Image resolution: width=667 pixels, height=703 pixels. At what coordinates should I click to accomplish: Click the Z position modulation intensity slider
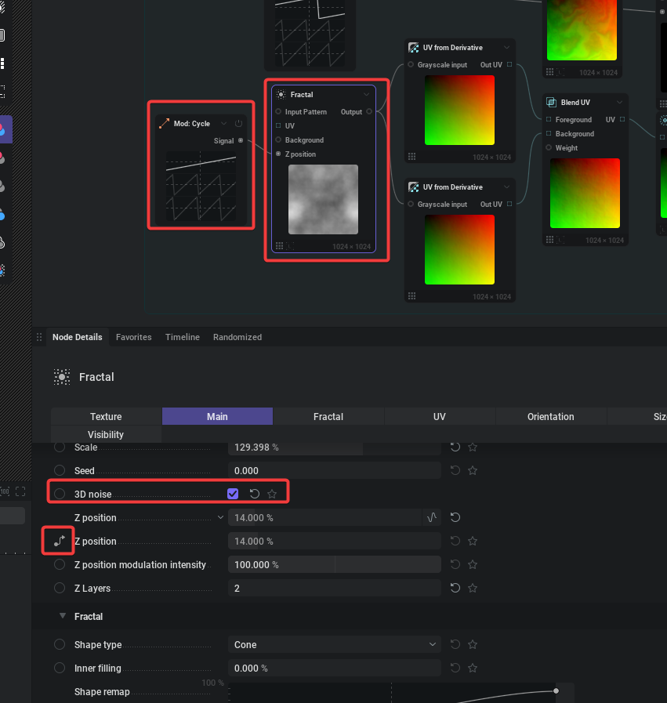335,564
